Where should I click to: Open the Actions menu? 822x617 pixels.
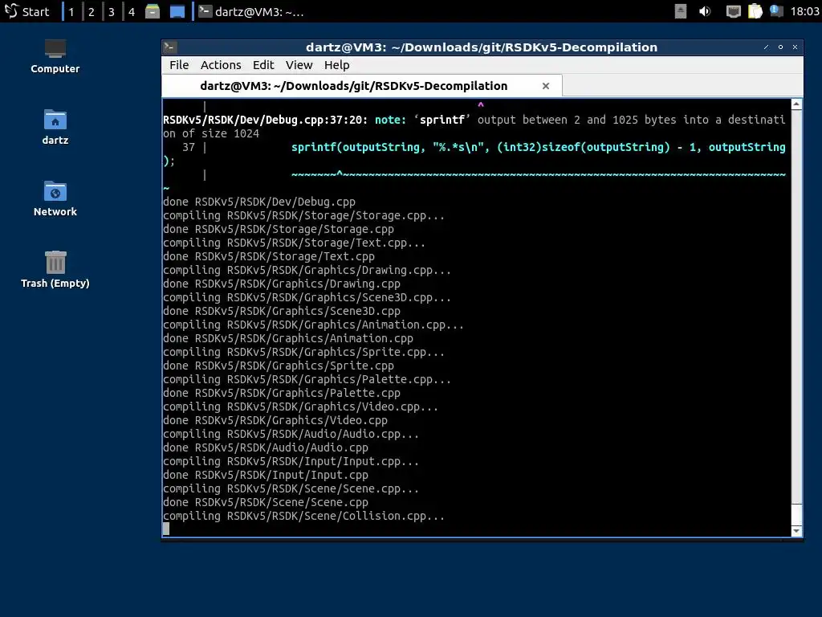(221, 65)
